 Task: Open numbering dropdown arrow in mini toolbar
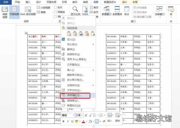click(x=105, y=115)
